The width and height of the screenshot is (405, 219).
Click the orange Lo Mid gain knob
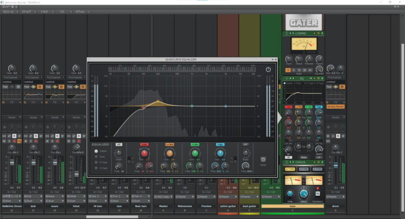(170, 153)
